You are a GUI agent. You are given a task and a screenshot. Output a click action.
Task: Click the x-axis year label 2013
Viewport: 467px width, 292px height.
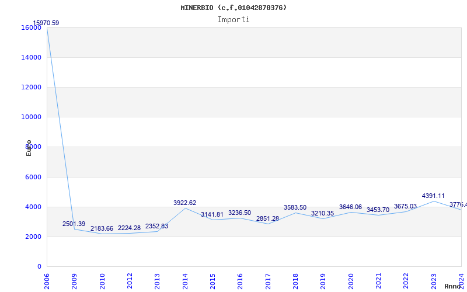click(157, 281)
